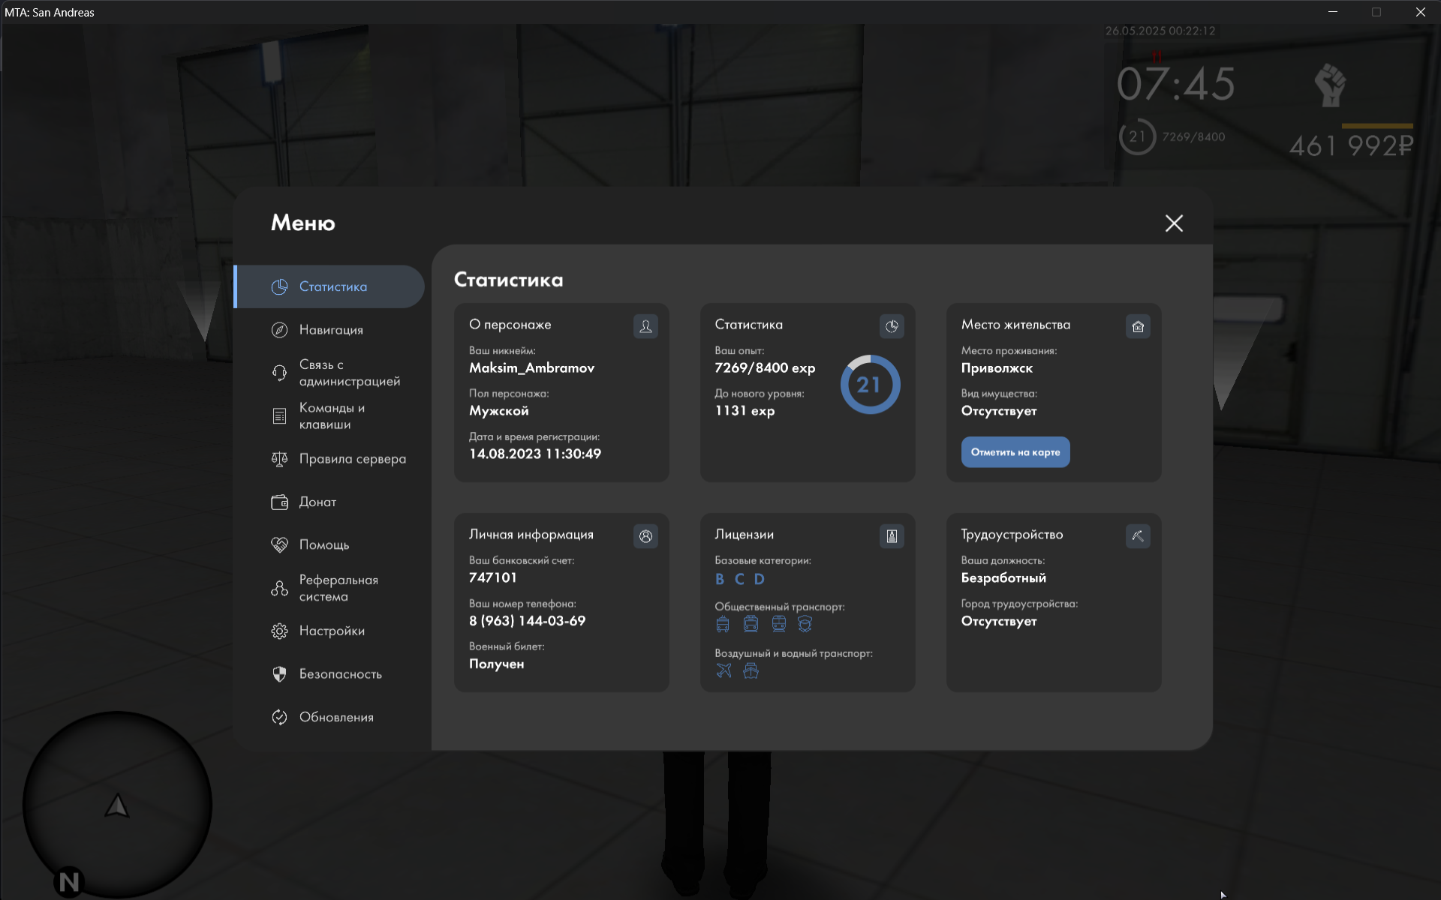Click the experience value 7269/8400 exp
Screen dimensions: 1441x900
point(765,368)
